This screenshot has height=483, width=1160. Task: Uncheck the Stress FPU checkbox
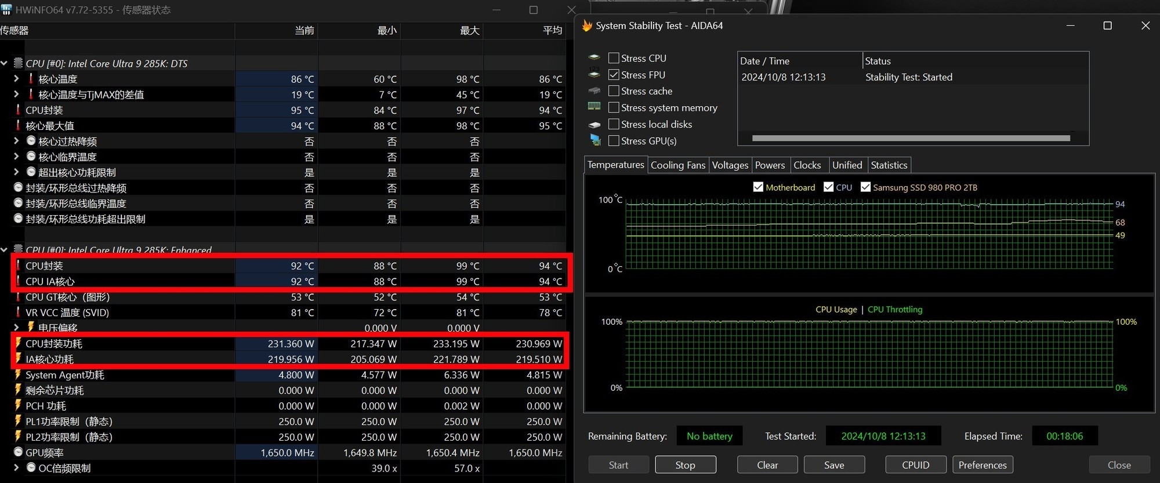(614, 75)
